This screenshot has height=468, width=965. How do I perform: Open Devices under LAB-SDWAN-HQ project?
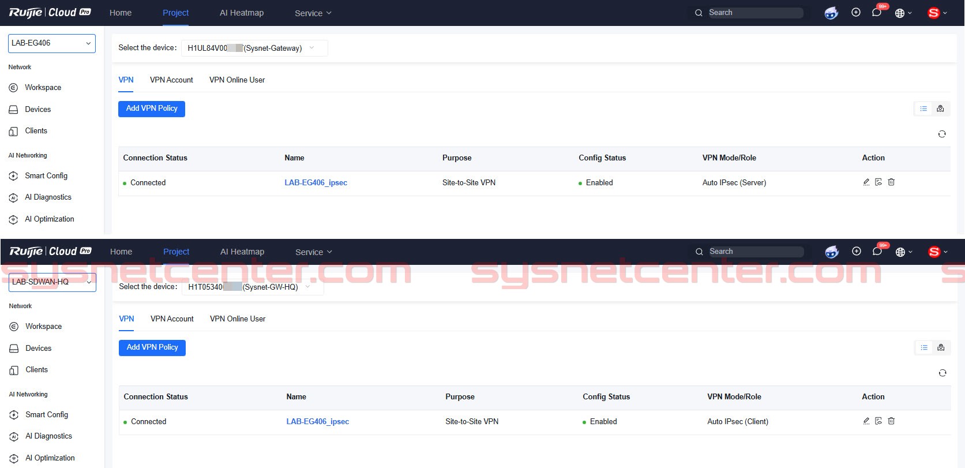click(x=38, y=349)
